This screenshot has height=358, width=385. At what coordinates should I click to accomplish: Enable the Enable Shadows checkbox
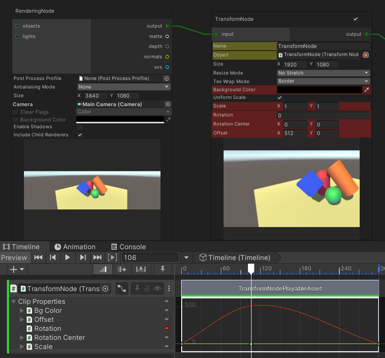80,127
